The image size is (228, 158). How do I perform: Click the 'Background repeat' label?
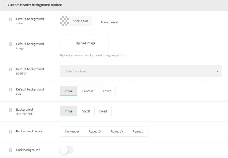point(29,131)
